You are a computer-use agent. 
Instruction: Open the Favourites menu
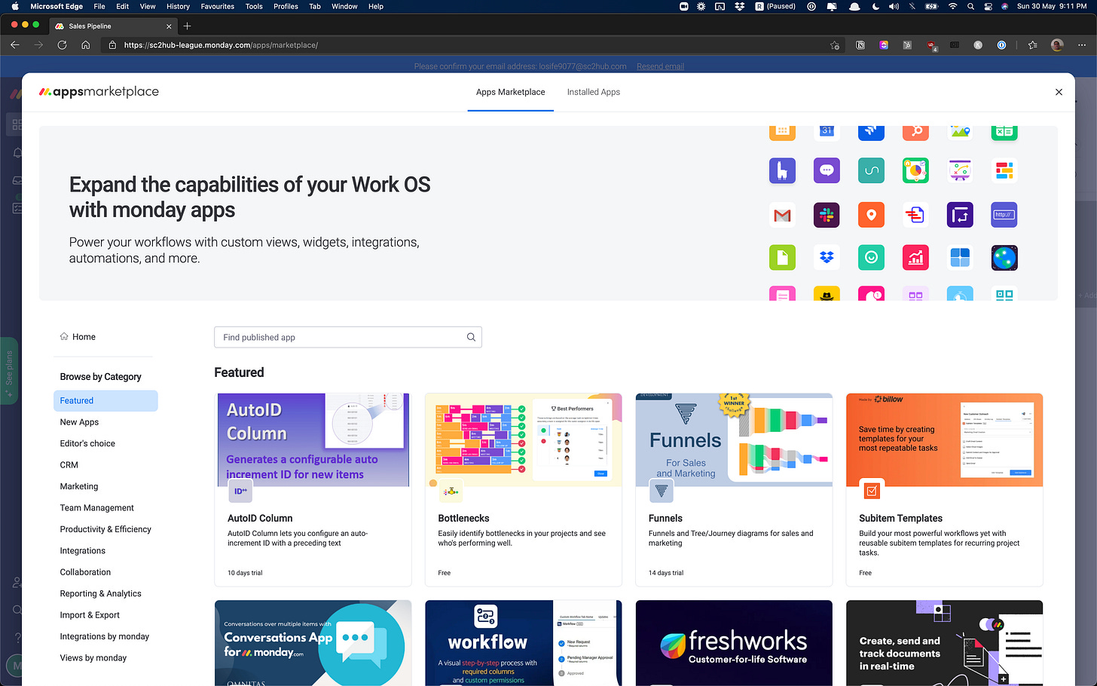218,6
